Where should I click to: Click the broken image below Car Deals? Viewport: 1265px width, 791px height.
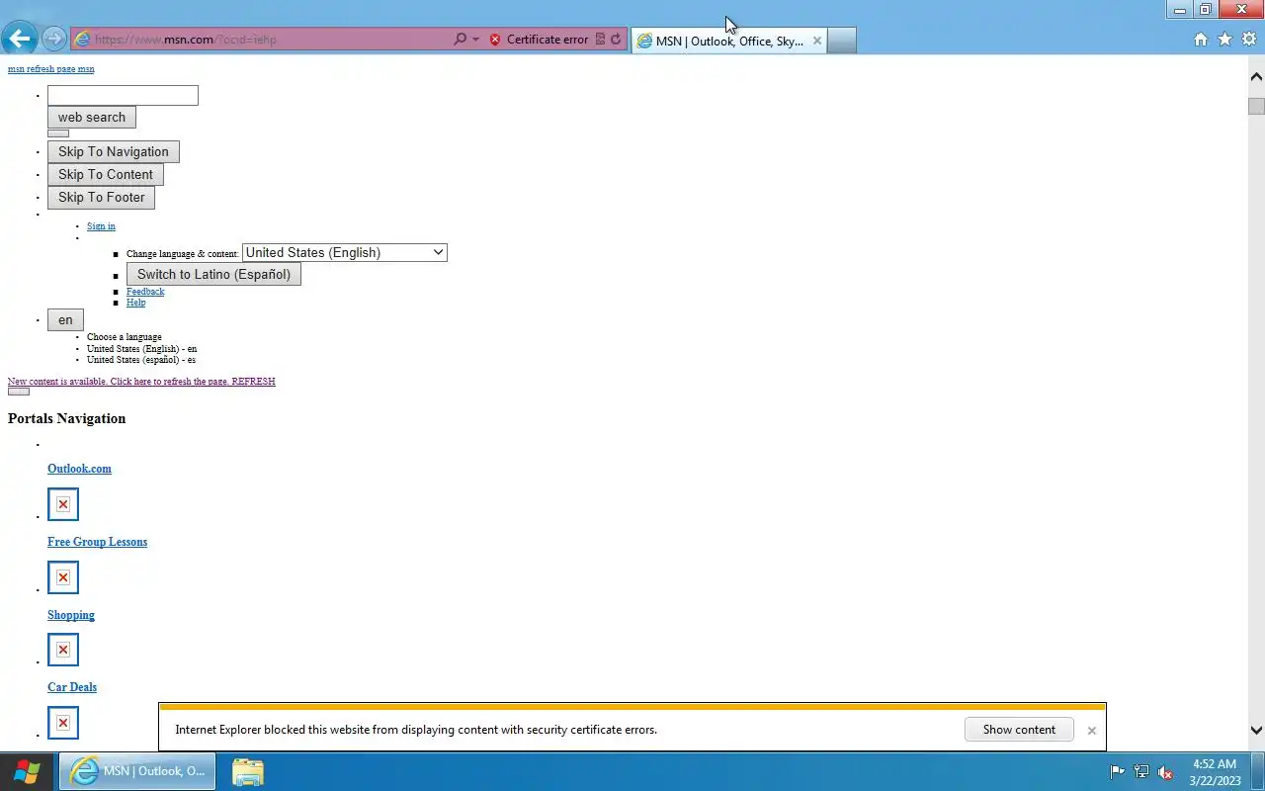[63, 723]
